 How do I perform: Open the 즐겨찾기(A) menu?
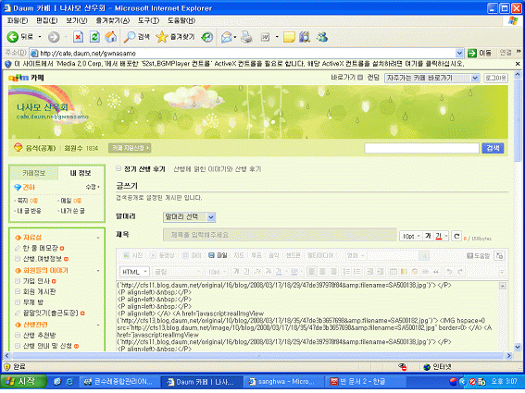[x=113, y=20]
